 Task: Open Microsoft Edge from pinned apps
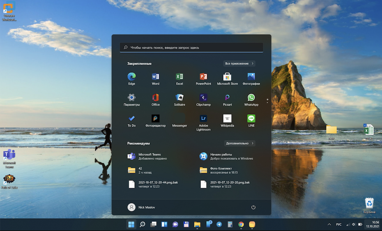[131, 77]
